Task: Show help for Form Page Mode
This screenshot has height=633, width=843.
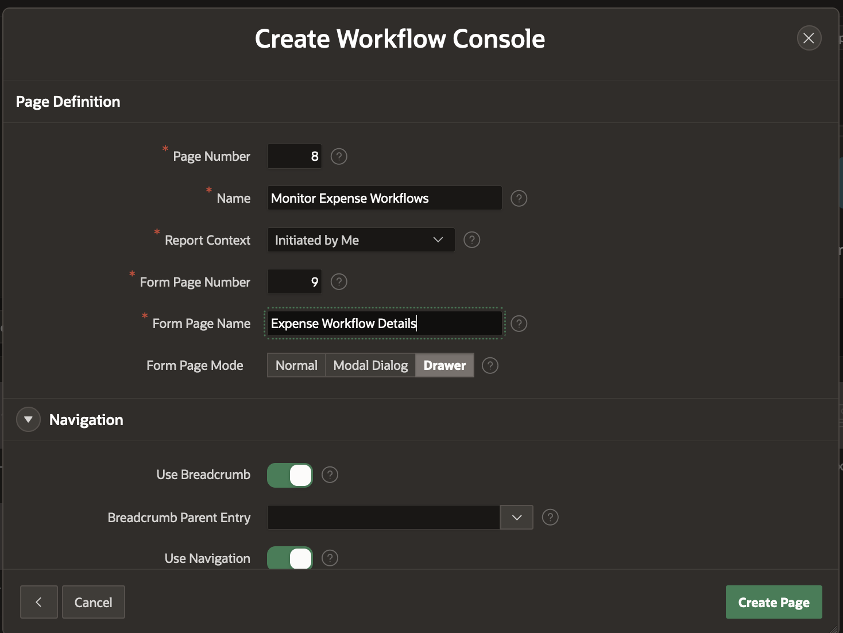Action: point(490,365)
